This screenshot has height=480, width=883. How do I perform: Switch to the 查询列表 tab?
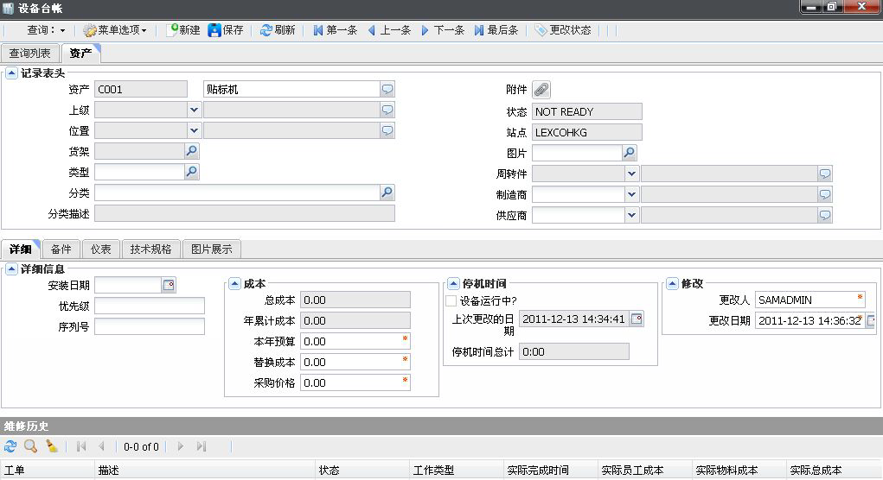pyautogui.click(x=30, y=54)
